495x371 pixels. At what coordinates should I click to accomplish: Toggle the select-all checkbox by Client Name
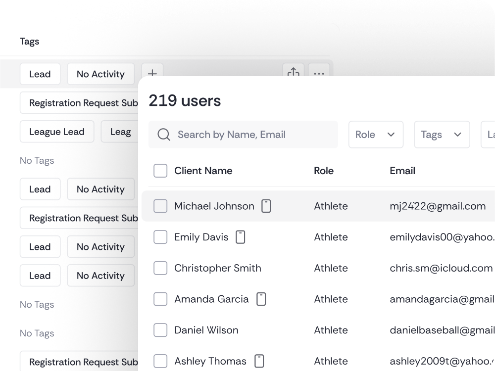click(x=160, y=171)
